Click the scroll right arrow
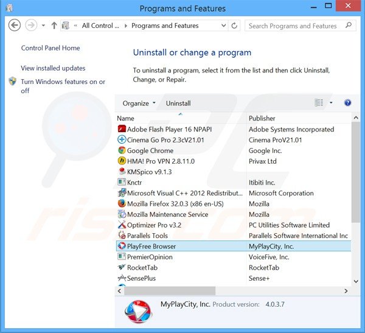The height and width of the screenshot is (333, 365). click(346, 291)
